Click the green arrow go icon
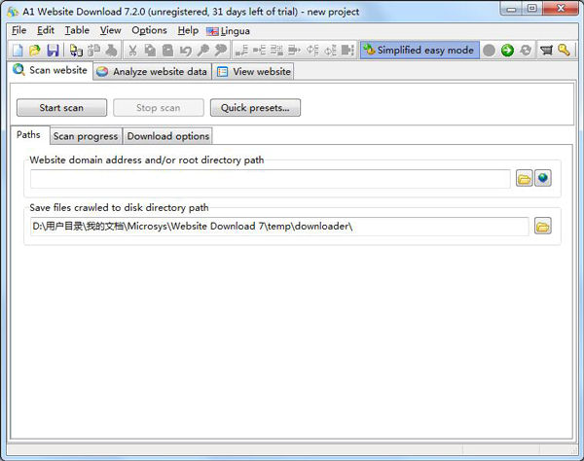The height and width of the screenshot is (461, 584). click(507, 51)
